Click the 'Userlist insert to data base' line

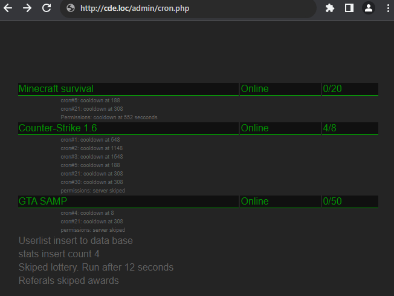76,241
